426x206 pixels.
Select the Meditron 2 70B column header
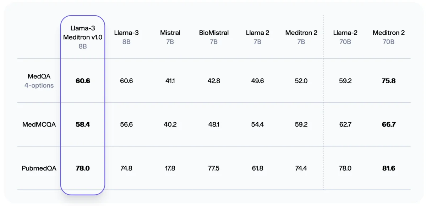click(x=389, y=37)
